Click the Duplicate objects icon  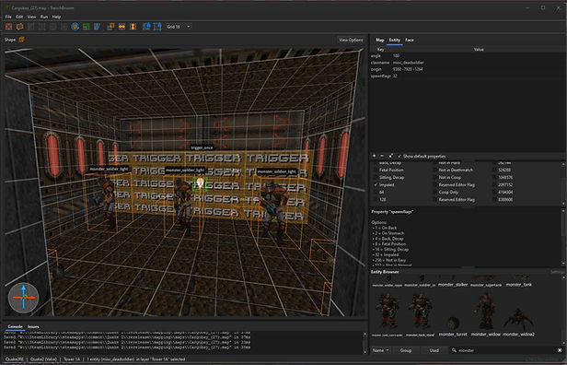[110, 27]
